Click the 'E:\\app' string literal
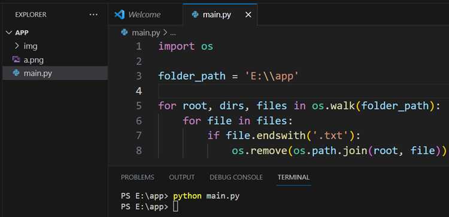449x217 pixels. tap(271, 76)
